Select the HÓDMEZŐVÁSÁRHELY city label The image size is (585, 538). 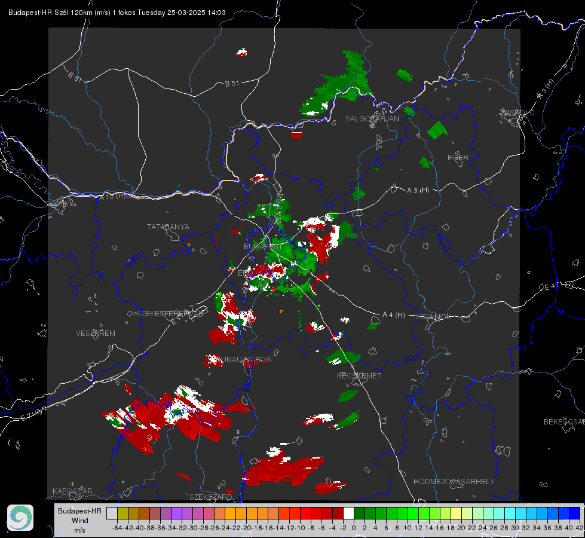[x=454, y=482]
